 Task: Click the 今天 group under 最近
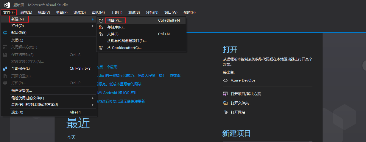coord(71,138)
